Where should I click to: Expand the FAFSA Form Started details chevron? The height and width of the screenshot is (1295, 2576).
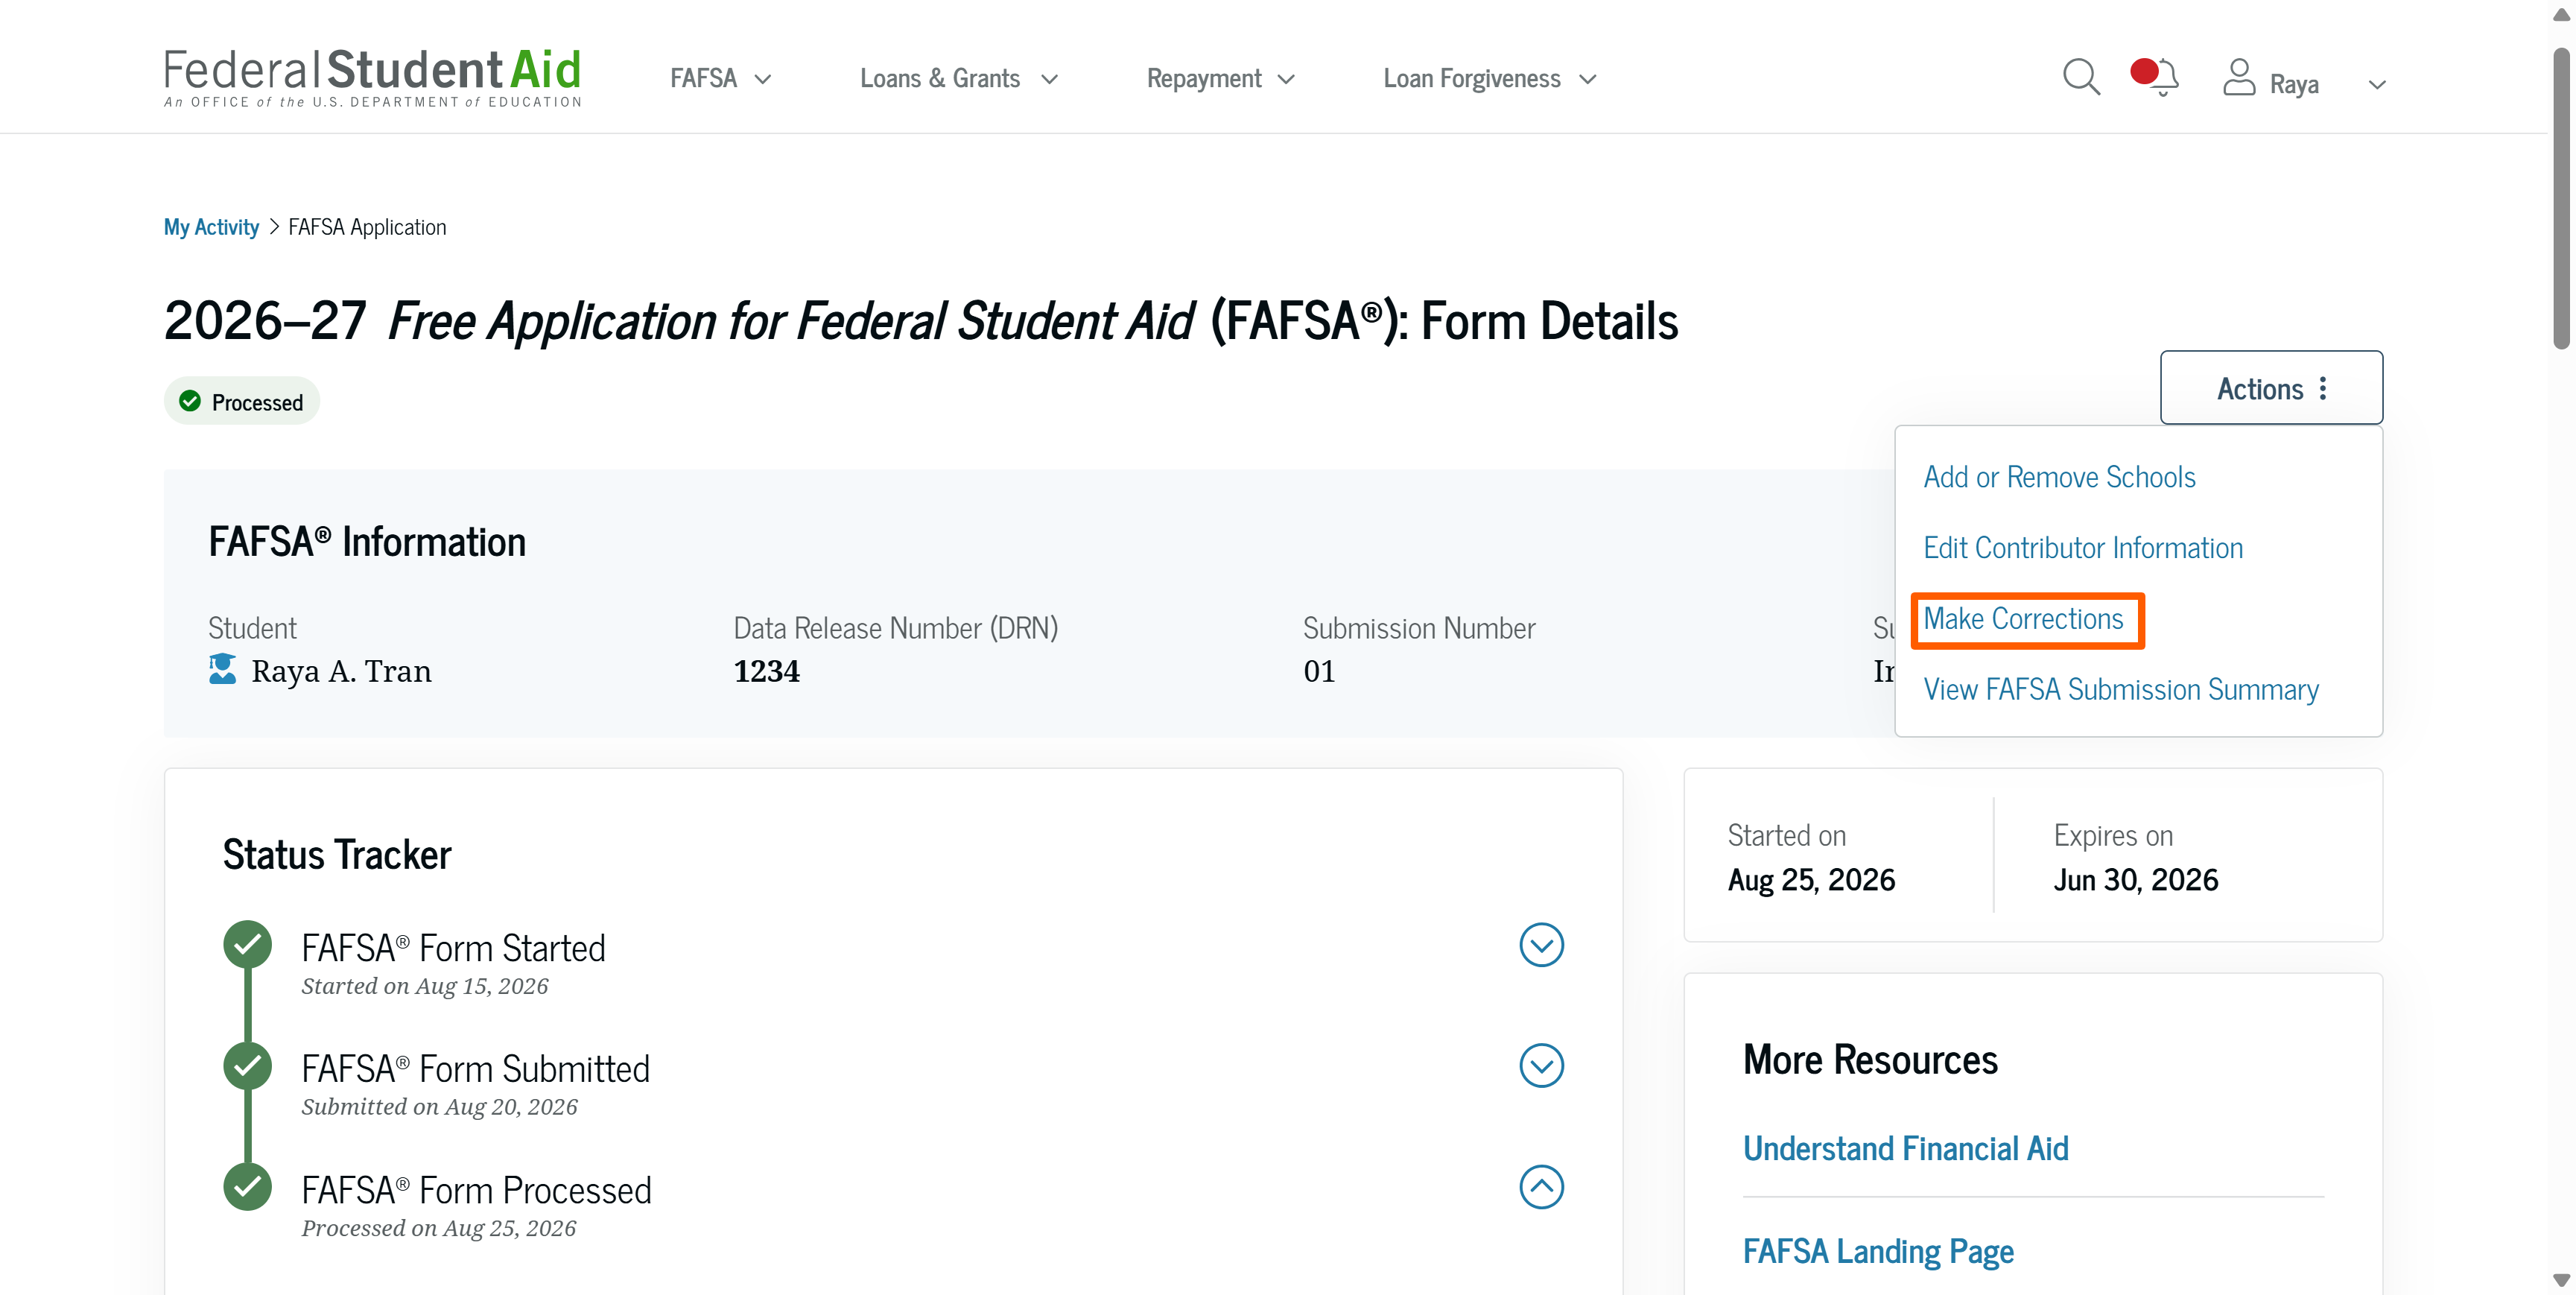coord(1541,945)
